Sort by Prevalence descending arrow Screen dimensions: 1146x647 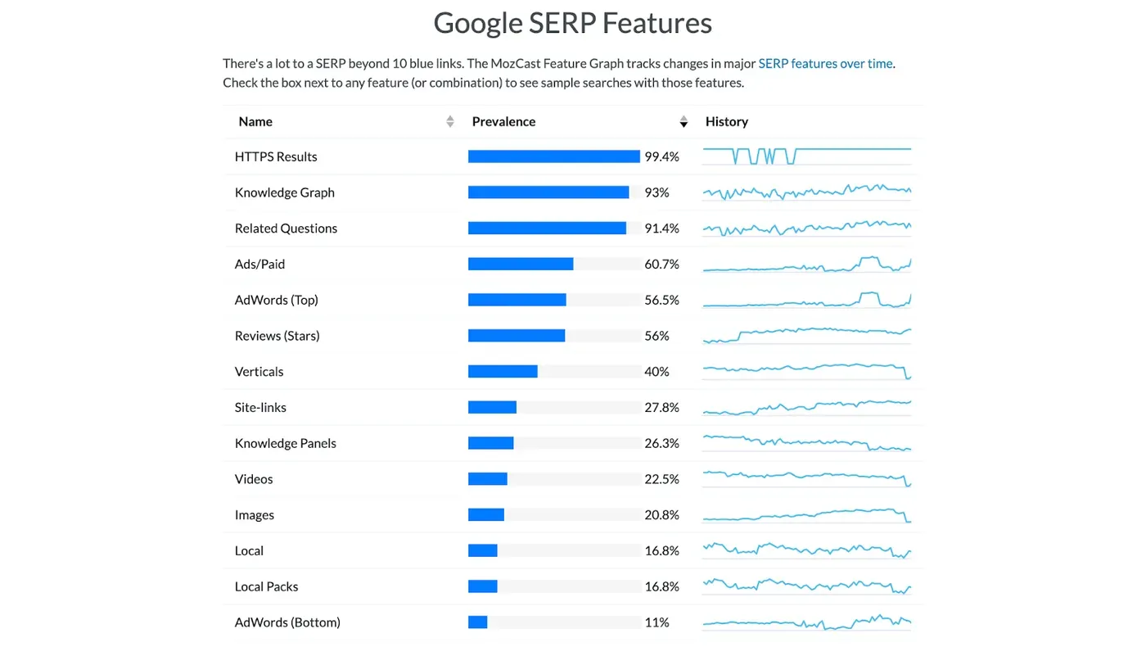pos(684,122)
